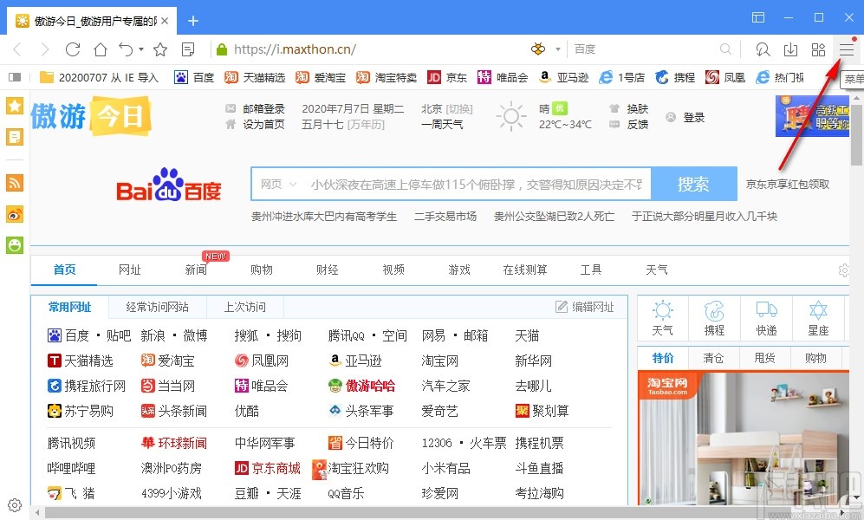Expand the undo history dropdown arrow
Image resolution: width=864 pixels, height=520 pixels.
(141, 49)
